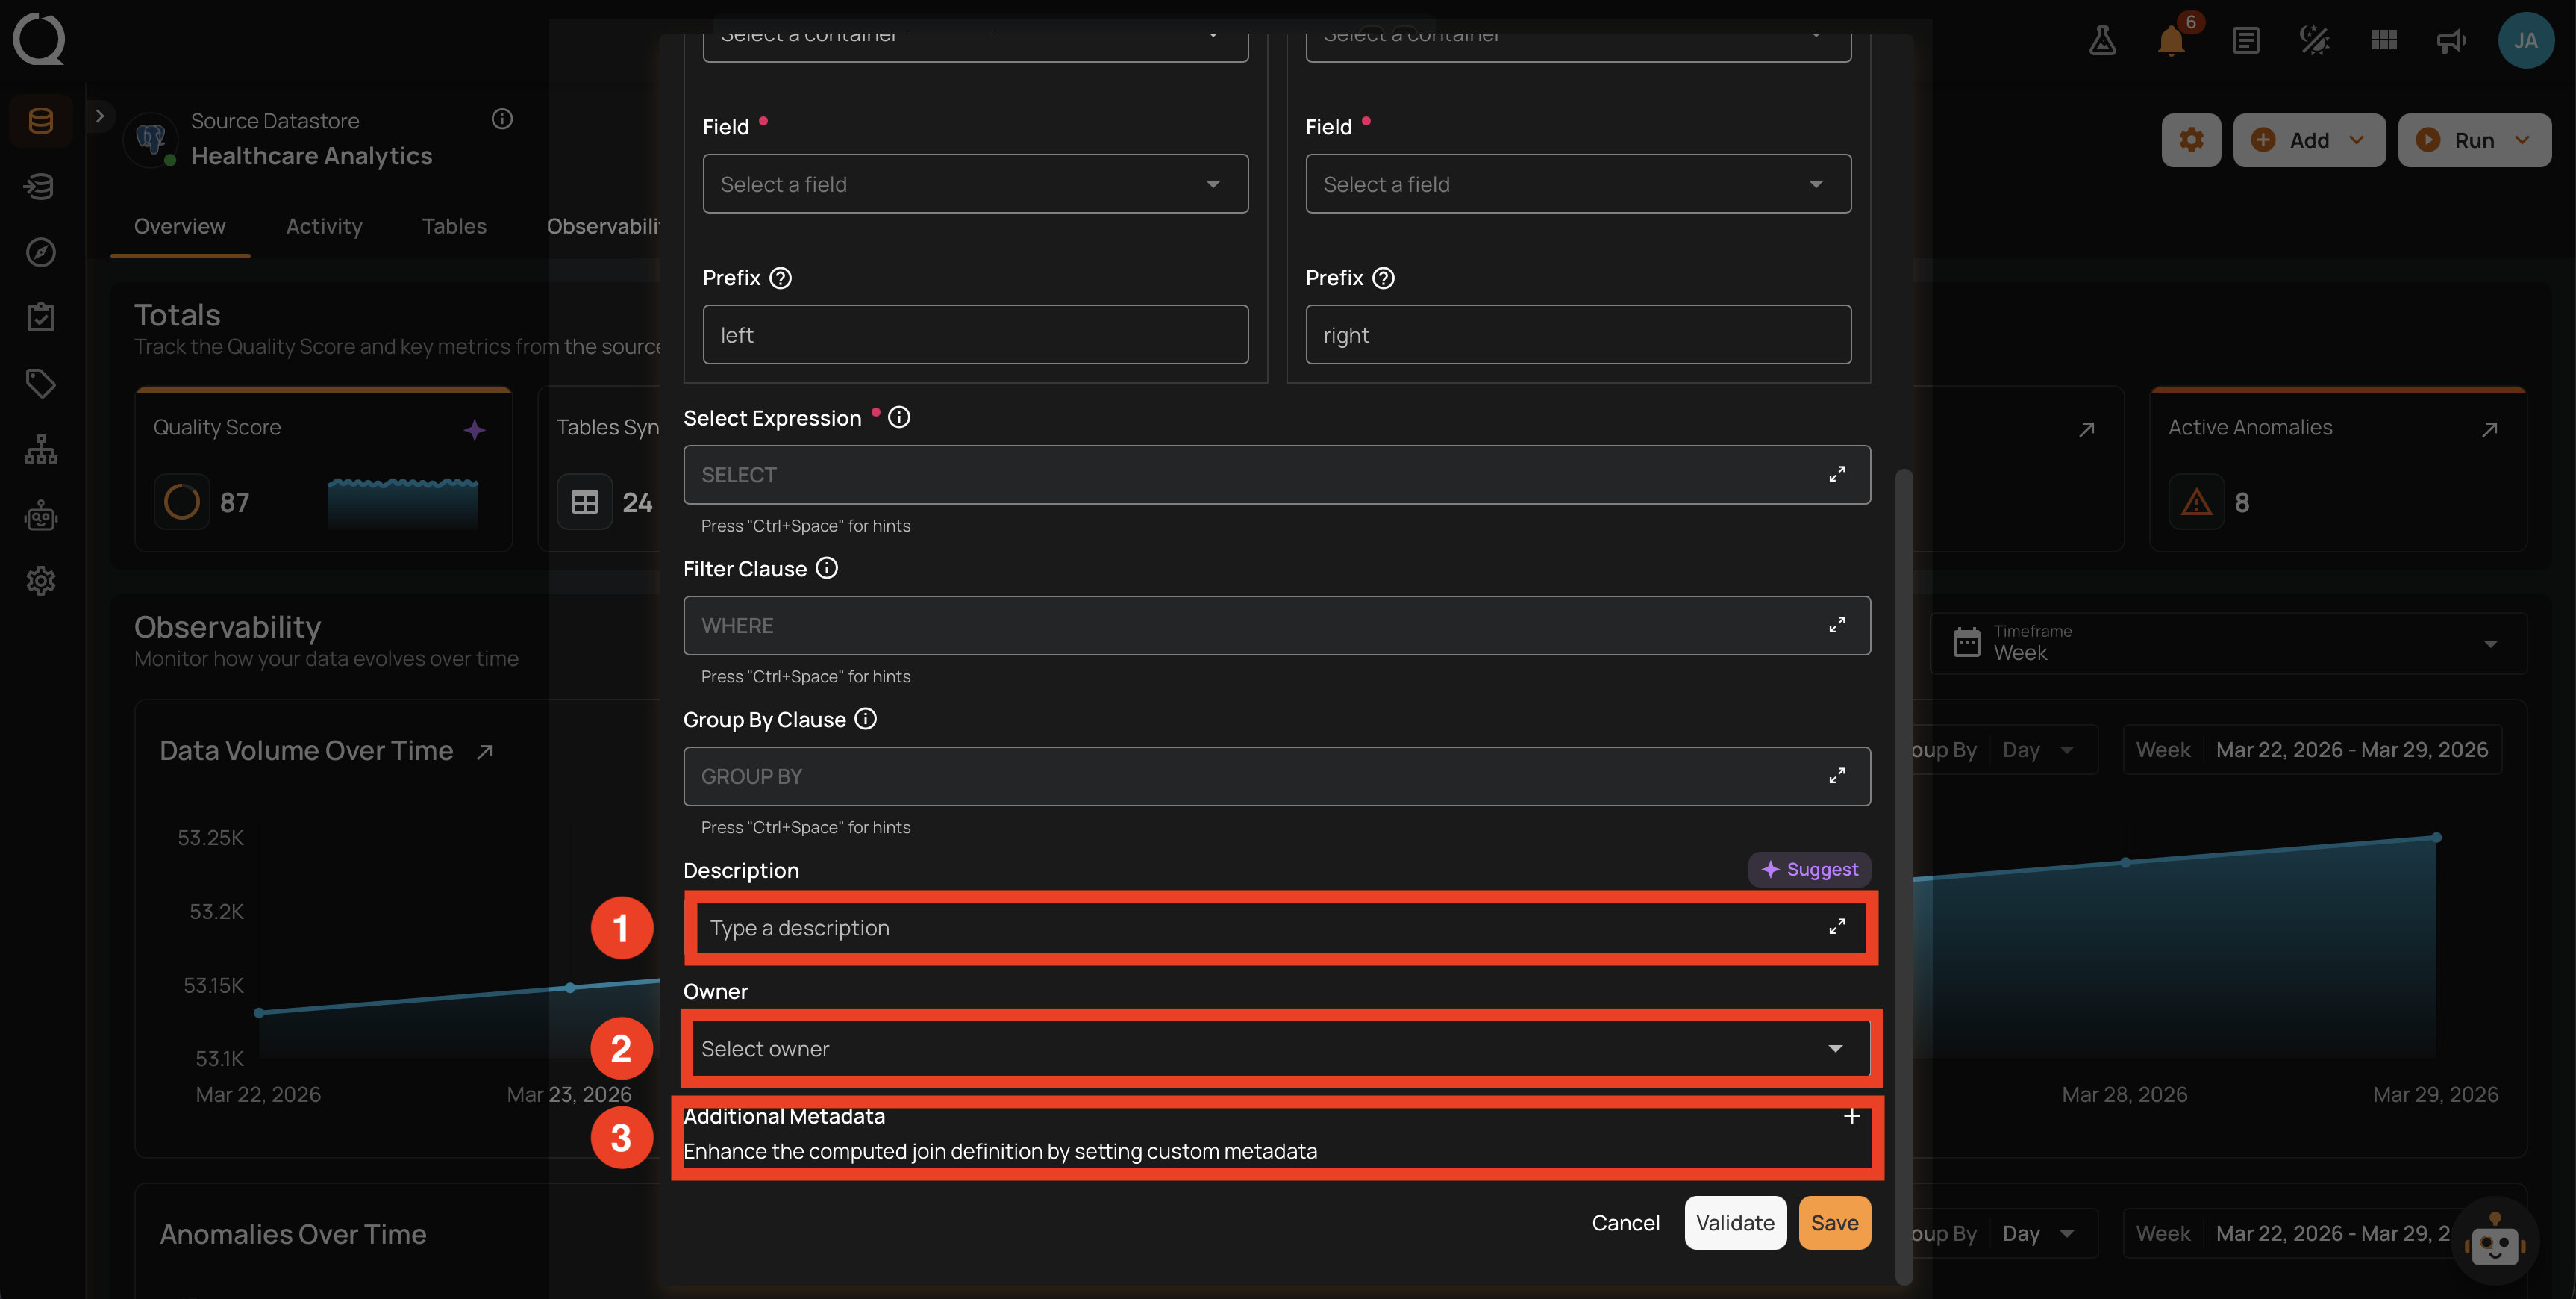
Task: Switch to the Activity tab
Action: click(x=324, y=226)
